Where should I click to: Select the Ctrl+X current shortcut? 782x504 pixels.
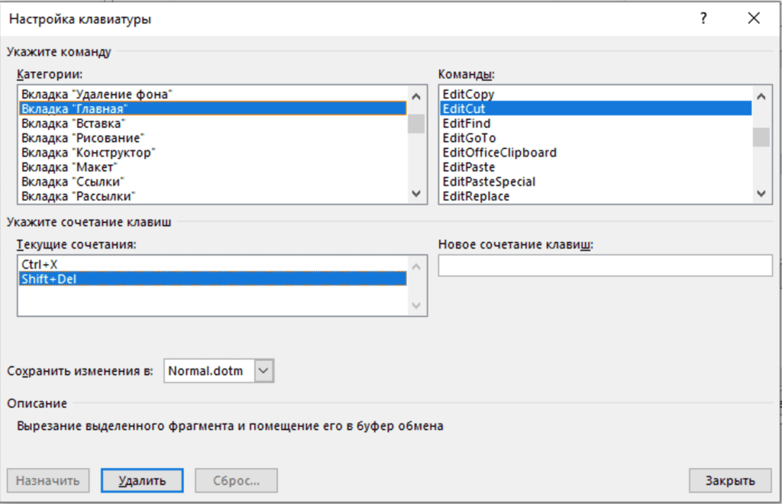click(x=40, y=264)
